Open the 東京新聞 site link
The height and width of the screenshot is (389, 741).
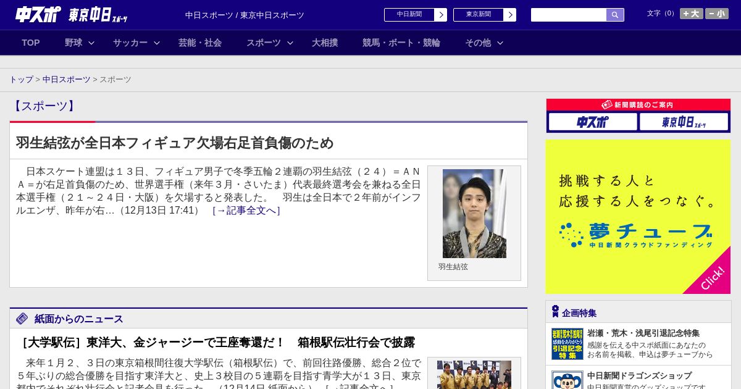pyautogui.click(x=479, y=15)
